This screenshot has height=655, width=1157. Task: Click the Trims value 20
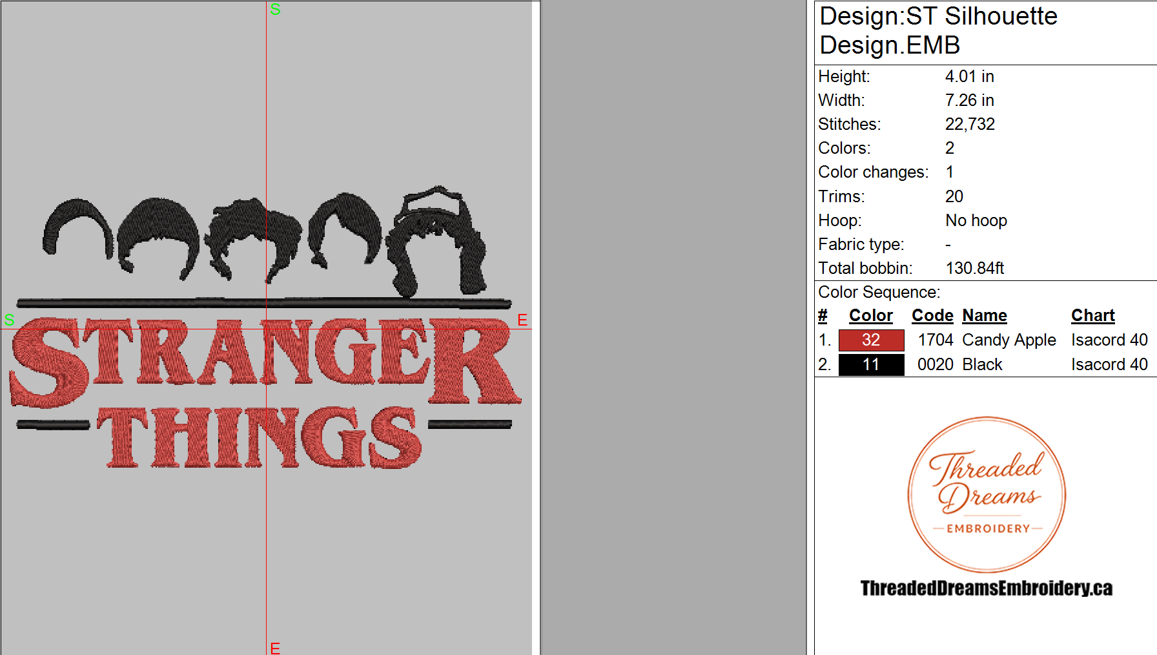coord(954,196)
